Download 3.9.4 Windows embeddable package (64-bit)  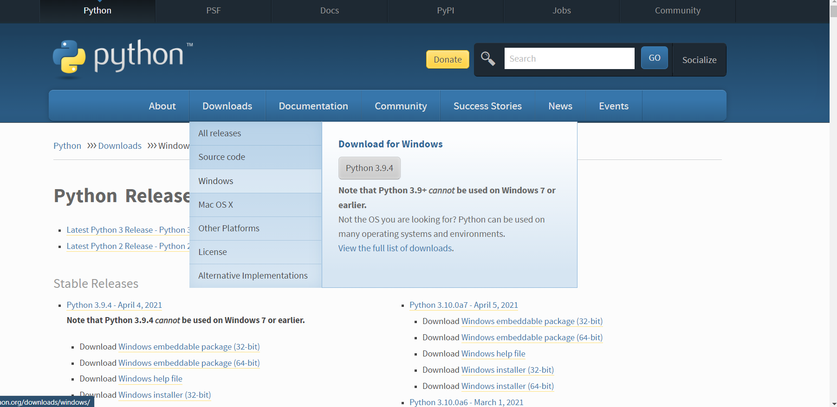coord(189,363)
